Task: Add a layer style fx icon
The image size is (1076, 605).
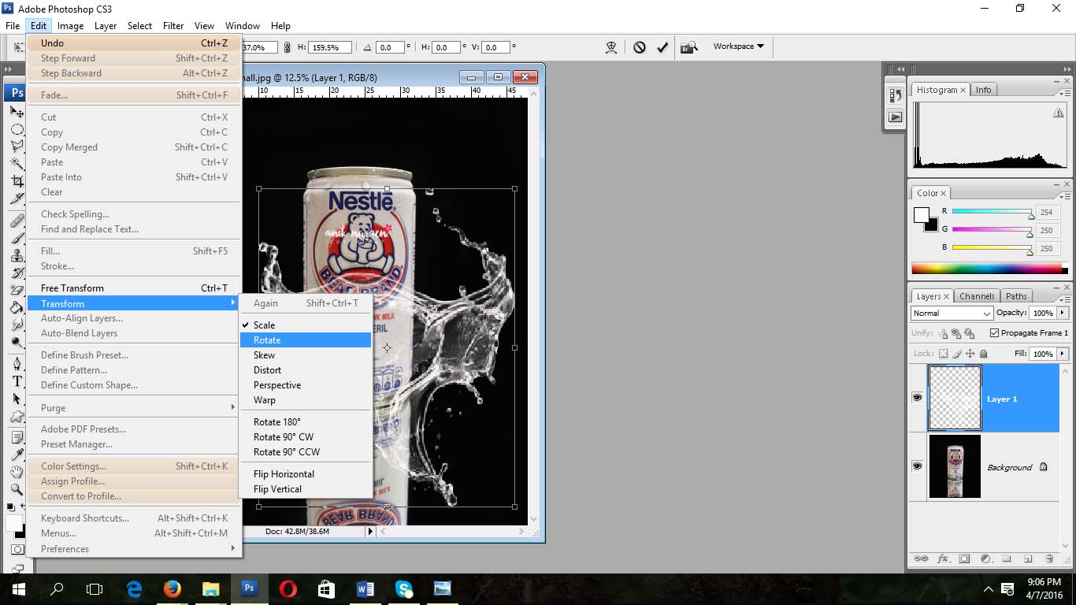Action: (943, 559)
